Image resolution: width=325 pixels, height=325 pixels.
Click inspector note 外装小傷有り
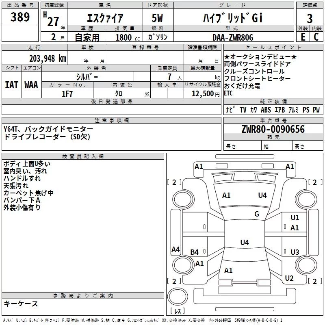click(22, 207)
